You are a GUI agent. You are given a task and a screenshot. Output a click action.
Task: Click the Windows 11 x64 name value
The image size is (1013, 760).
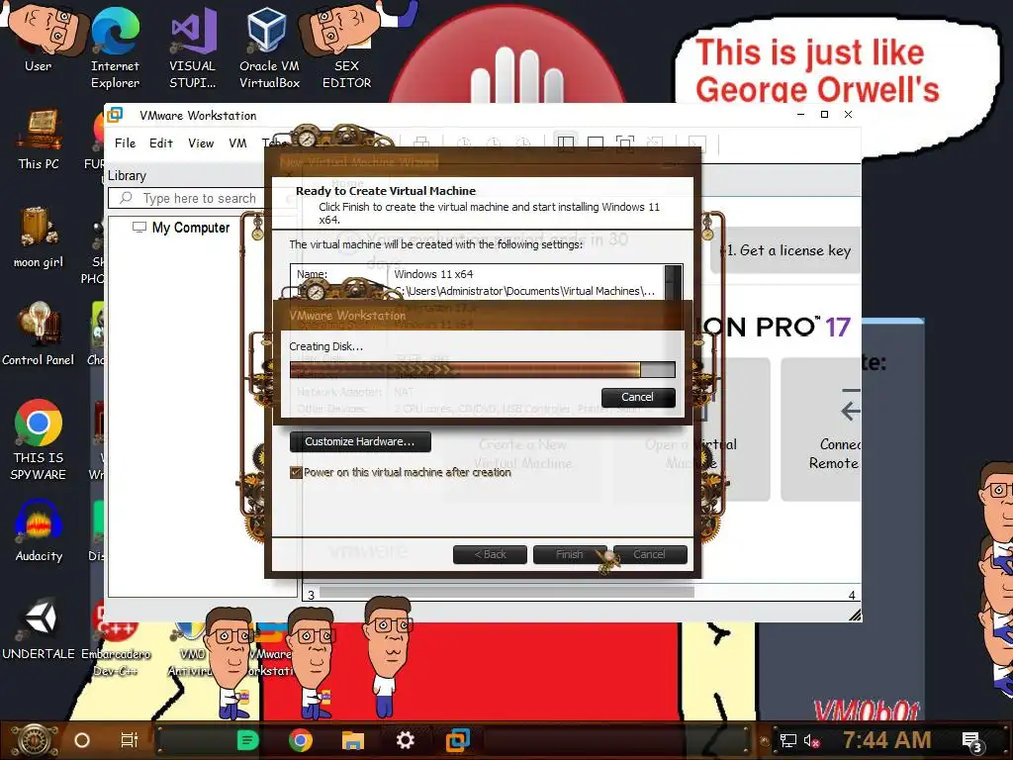pyautogui.click(x=433, y=274)
